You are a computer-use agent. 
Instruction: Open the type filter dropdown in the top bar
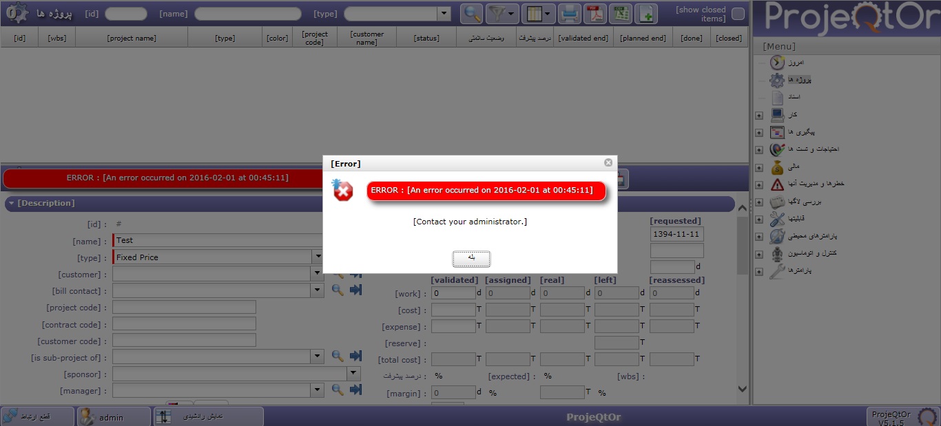pos(444,14)
